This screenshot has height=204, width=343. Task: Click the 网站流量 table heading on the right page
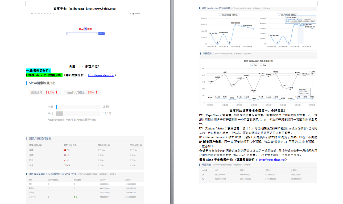(206, 165)
